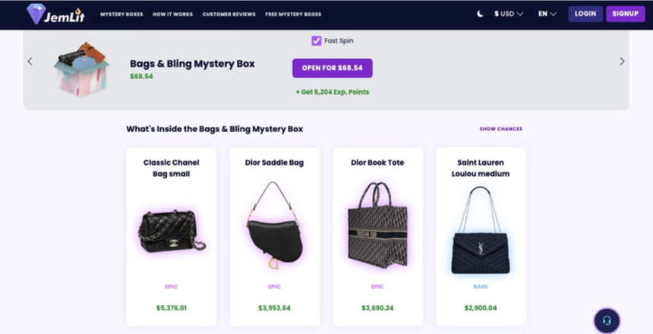Image resolution: width=653 pixels, height=334 pixels.
Task: Open the Mystery Boxes menu item
Action: pos(121,14)
